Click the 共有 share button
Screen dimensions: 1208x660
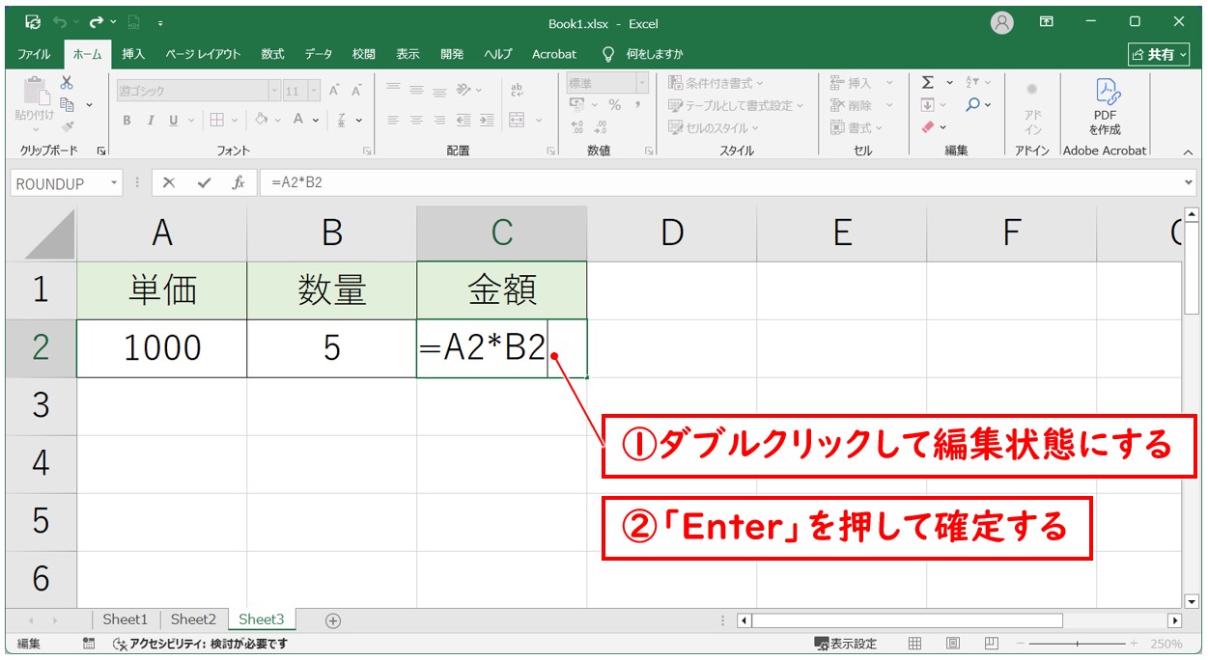1159,54
